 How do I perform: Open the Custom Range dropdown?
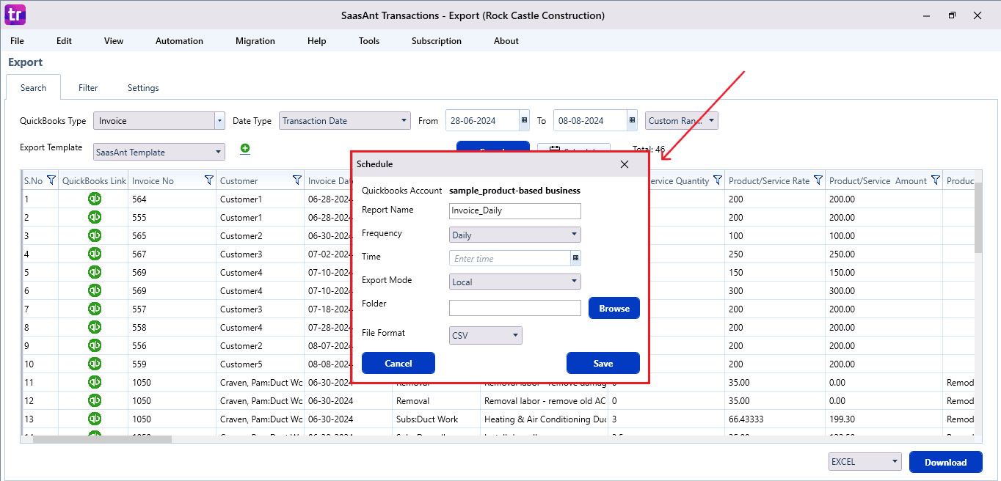click(682, 120)
